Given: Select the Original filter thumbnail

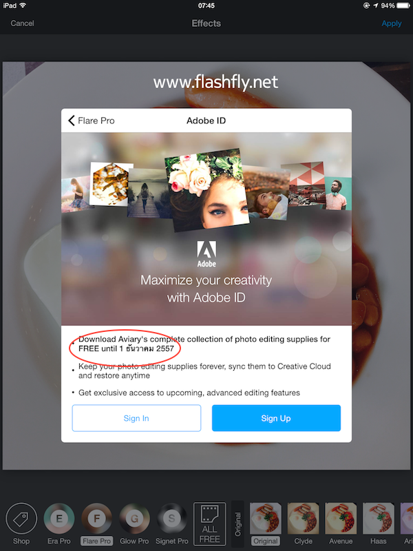Looking at the screenshot, I should (x=266, y=519).
